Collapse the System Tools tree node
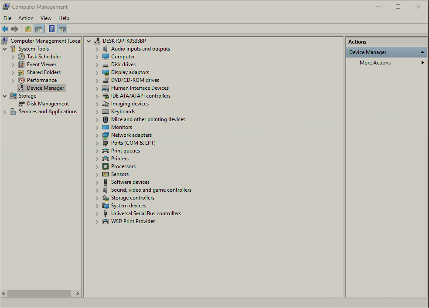429x308 pixels. [x=5, y=49]
